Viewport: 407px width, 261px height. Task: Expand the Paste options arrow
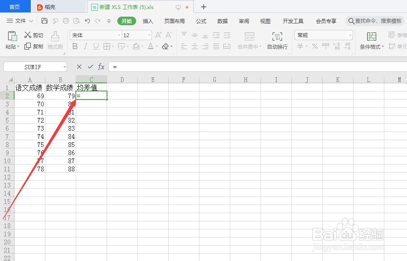tap(18, 47)
